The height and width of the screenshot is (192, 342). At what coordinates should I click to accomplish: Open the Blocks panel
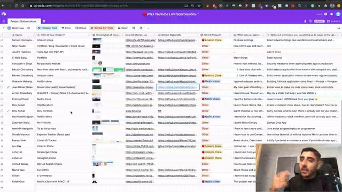point(333,21)
